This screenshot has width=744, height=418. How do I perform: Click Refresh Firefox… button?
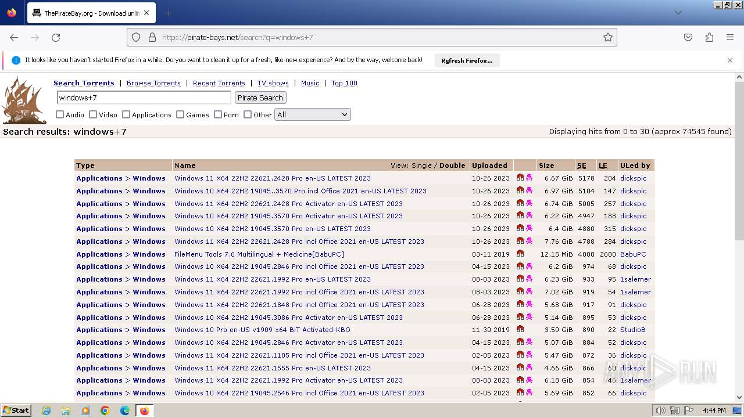click(467, 60)
